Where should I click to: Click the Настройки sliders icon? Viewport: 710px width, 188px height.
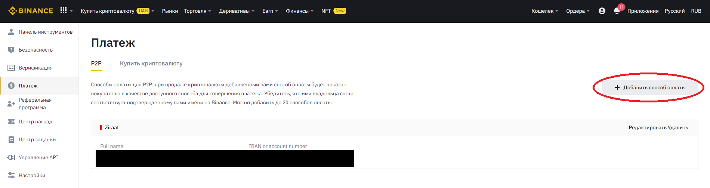pos(11,175)
